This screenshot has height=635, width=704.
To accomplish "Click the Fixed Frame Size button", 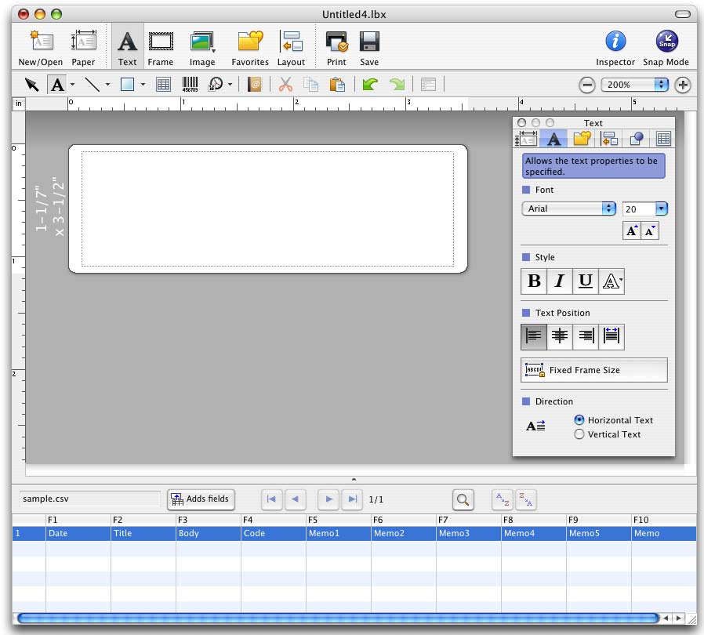I will [594, 370].
